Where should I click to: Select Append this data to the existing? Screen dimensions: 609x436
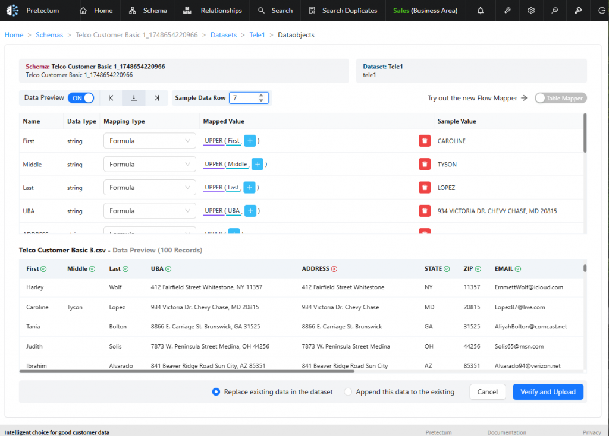[348, 392]
